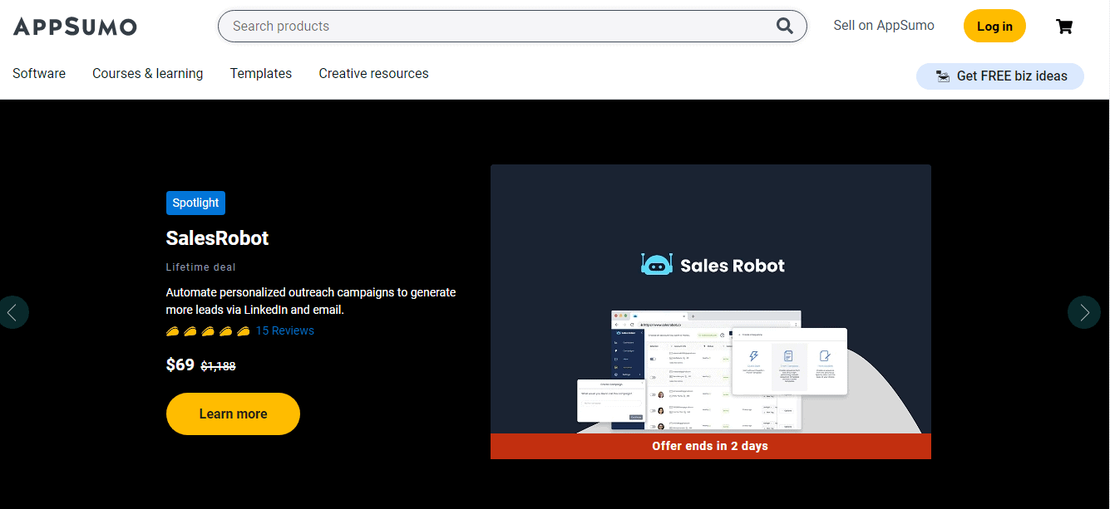Click Get FREE biz ideas button
The width and height of the screenshot is (1110, 509).
[1000, 76]
